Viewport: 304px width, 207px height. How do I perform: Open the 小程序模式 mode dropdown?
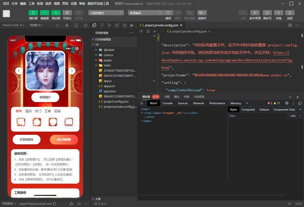pyautogui.click(x=105, y=12)
